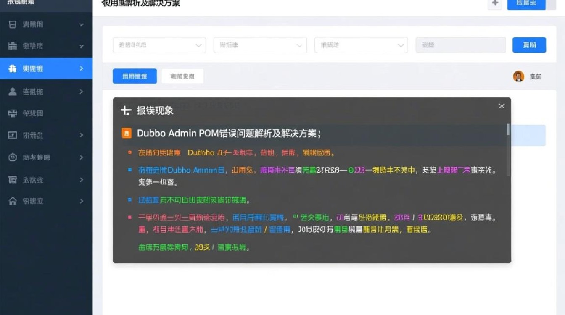The height and width of the screenshot is (315, 565).
Task: Open the first filter dropdown
Action: (159, 45)
